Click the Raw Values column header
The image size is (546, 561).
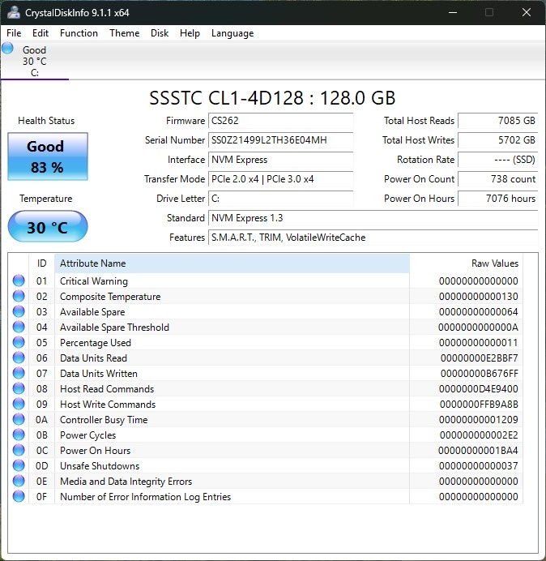(x=494, y=263)
